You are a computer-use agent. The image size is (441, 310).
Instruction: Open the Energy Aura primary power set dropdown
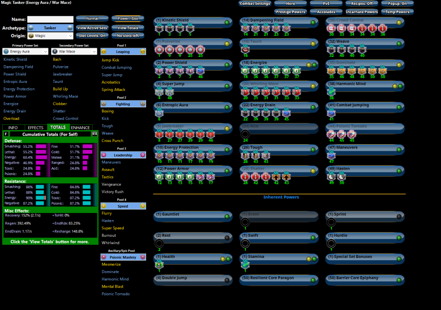[x=45, y=52]
